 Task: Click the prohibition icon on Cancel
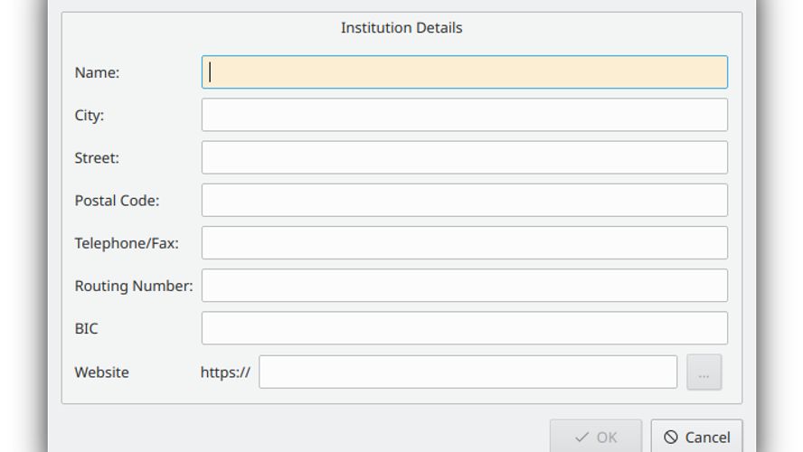tap(671, 438)
